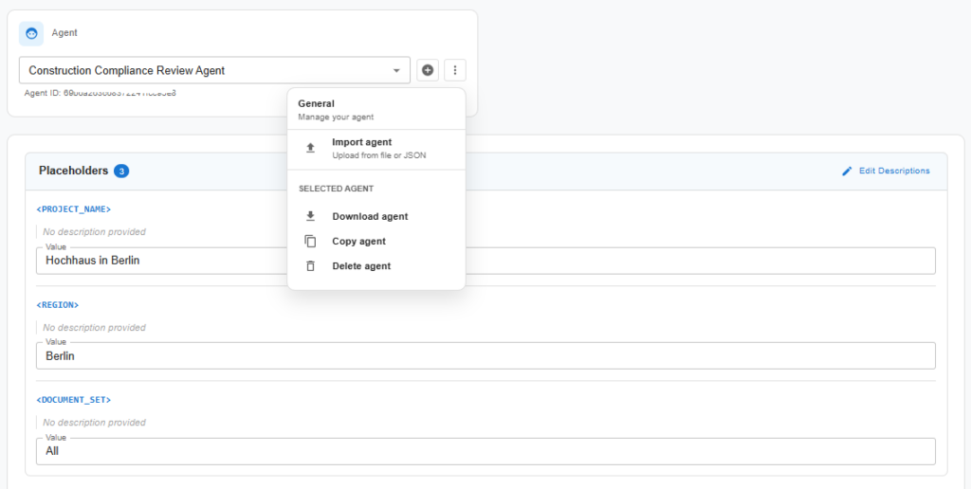The height and width of the screenshot is (489, 971).
Task: Select Download agent text in the menu
Action: pos(370,216)
